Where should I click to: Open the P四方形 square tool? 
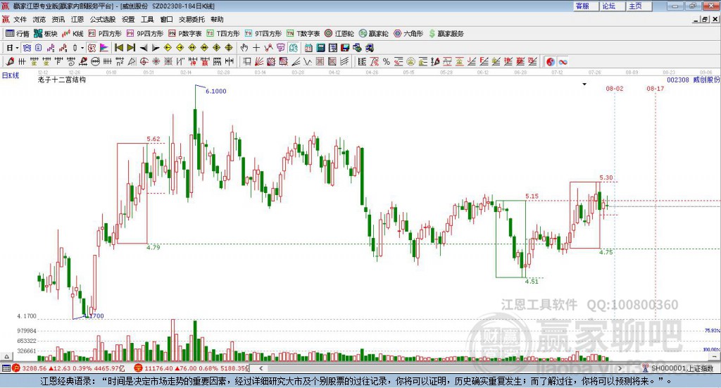point(105,34)
